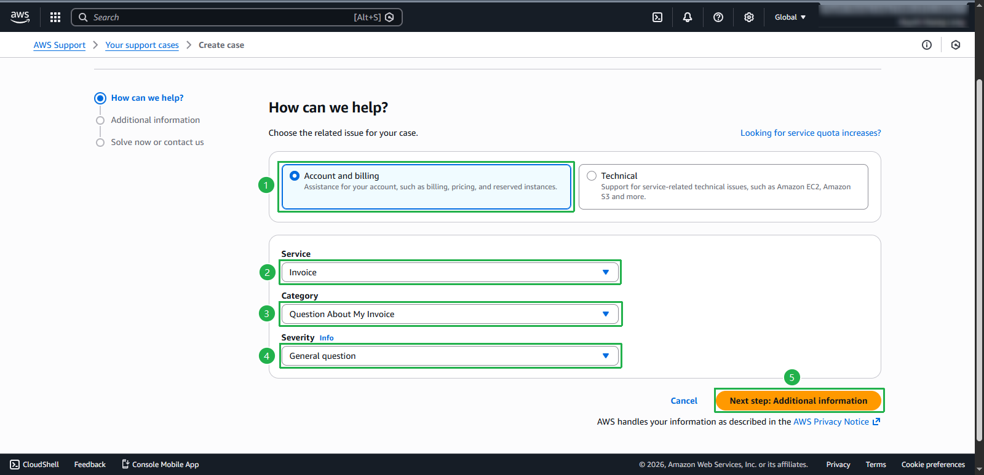Viewport: 984px width, 475px height.
Task: Select Account and billing radio option
Action: point(295,176)
